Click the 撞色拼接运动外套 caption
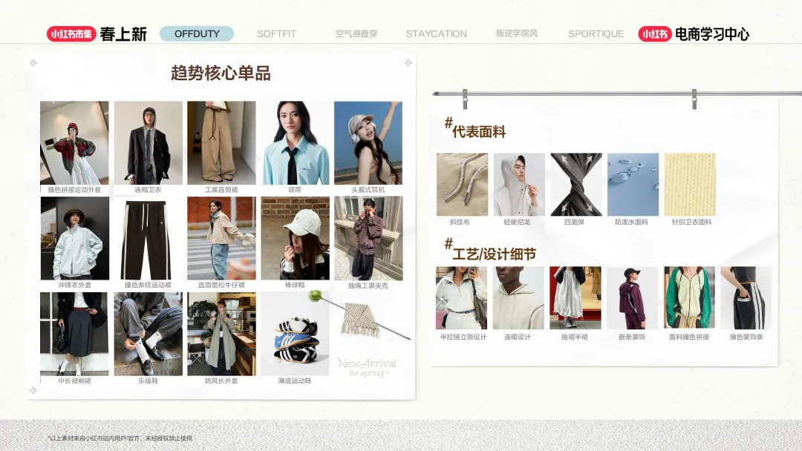 pos(75,189)
